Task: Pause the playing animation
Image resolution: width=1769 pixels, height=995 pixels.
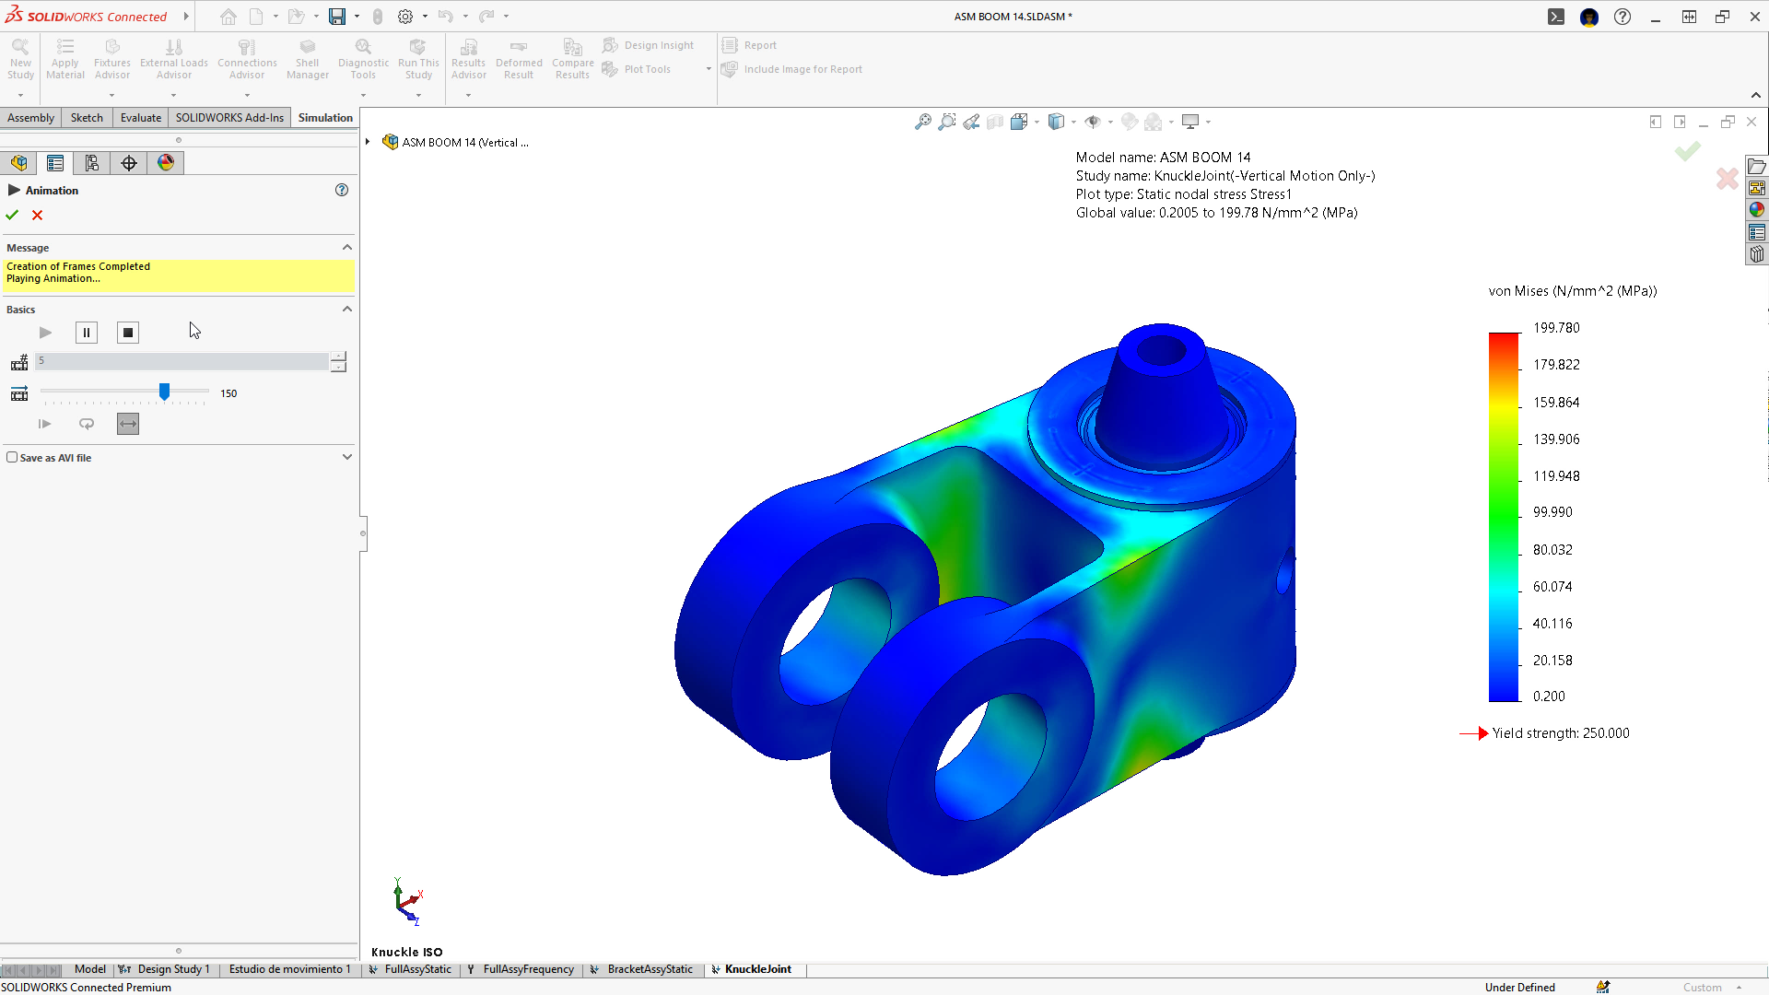Action: tap(86, 333)
